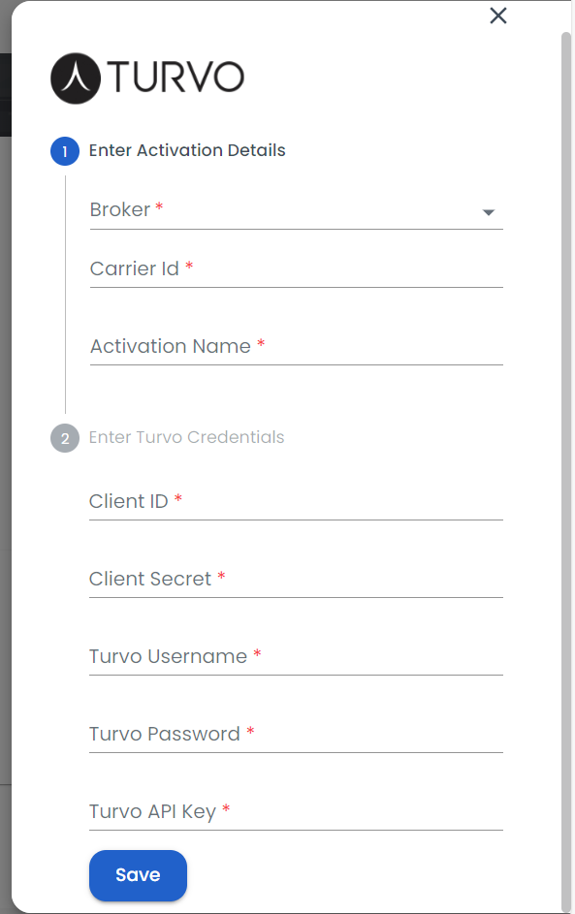Select the Turvo Username field

[297, 657]
